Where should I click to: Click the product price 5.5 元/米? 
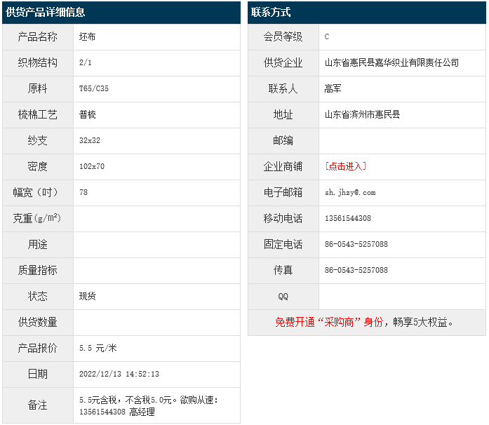[98, 348]
